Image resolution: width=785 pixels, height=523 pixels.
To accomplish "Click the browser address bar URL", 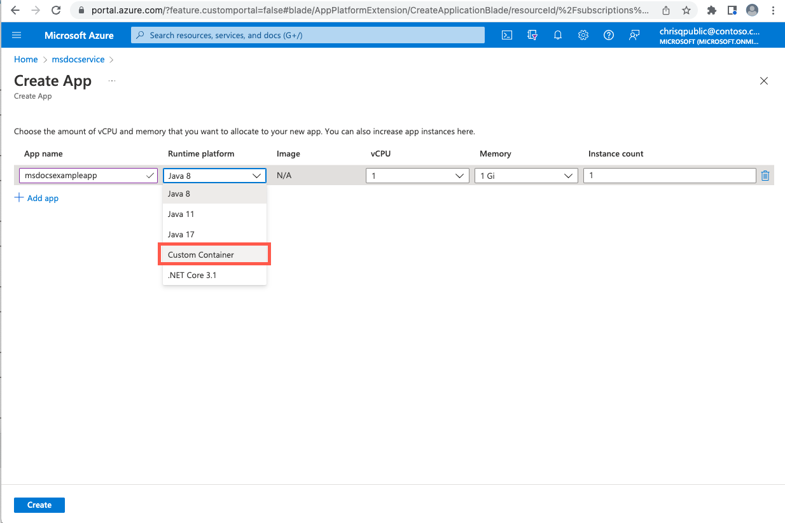I will click(x=372, y=10).
